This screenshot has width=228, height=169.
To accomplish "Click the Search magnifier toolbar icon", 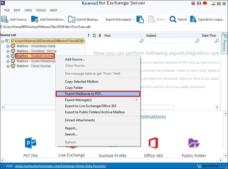I will 173,19.
